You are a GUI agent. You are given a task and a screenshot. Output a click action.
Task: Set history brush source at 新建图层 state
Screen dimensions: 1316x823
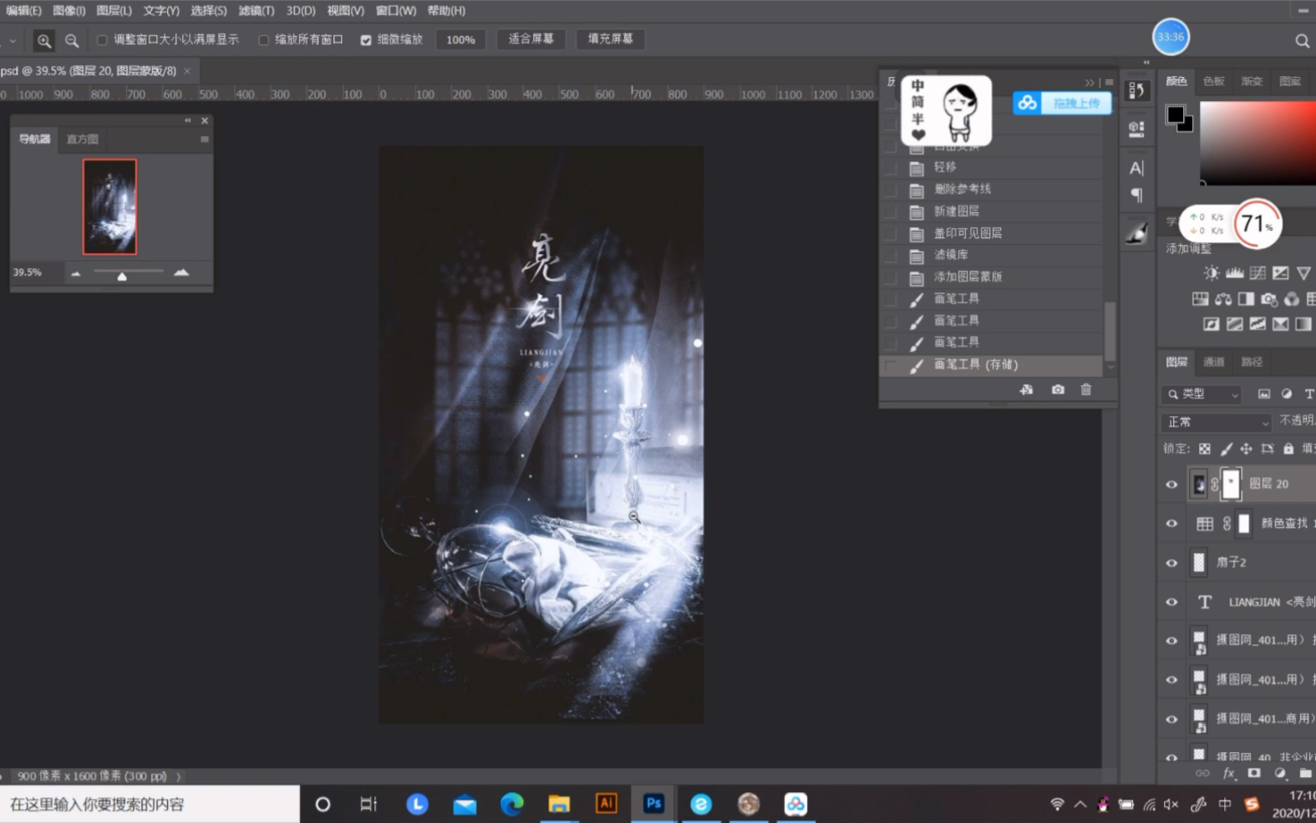[891, 211]
